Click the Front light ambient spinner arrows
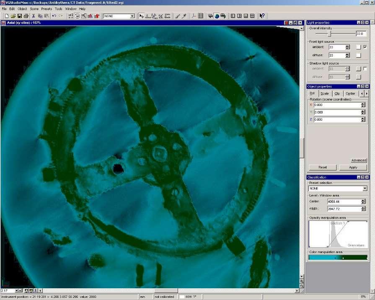 [x=347, y=47]
